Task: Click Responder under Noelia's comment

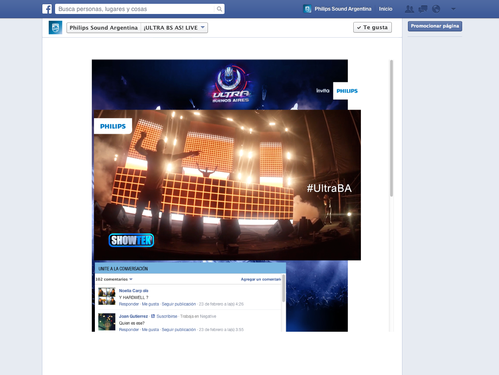Action: coord(129,304)
